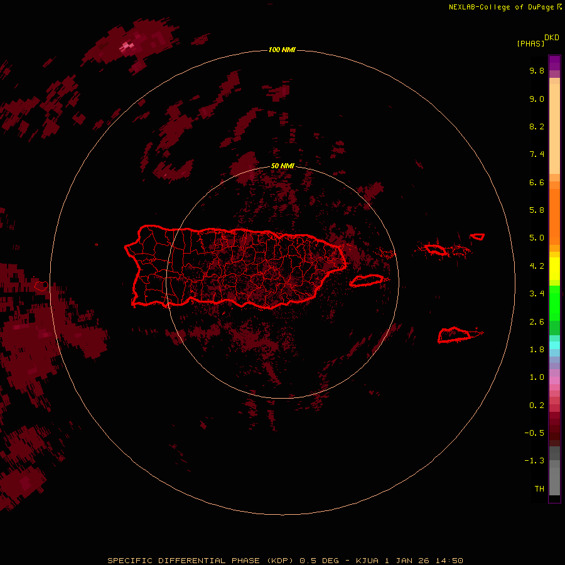Click the purple swatch at top of color bar

click(554, 63)
